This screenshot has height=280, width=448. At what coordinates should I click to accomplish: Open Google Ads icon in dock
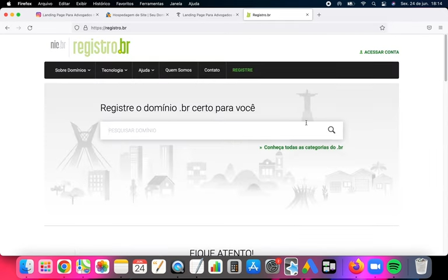point(310,267)
